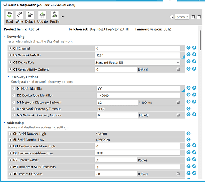The height and width of the screenshot is (182, 205).
Task: Click the Write settings pencil icon
Action: click(x=19, y=15)
